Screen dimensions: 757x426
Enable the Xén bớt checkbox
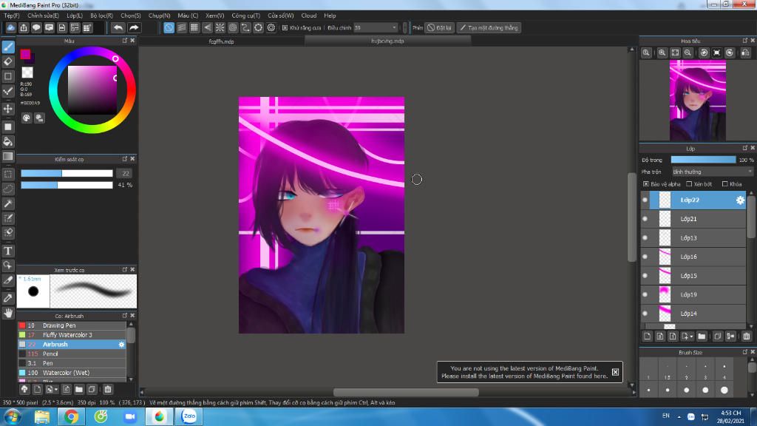689,184
